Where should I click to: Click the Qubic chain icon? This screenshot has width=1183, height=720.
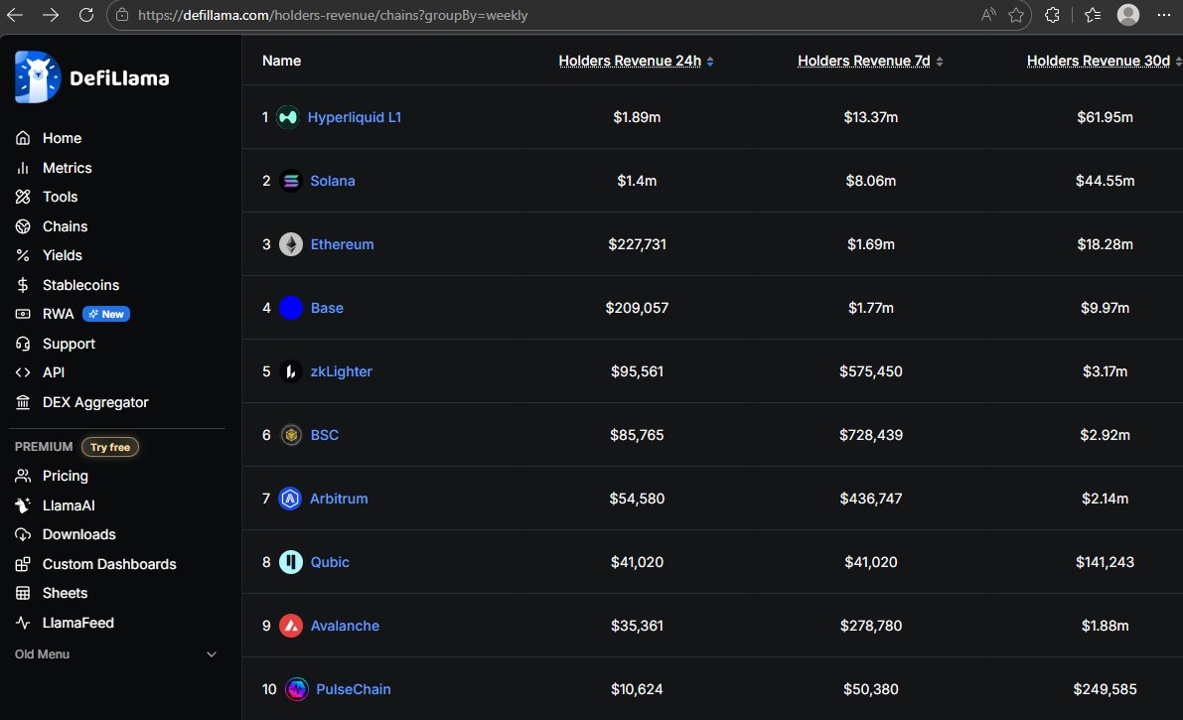(x=290, y=562)
